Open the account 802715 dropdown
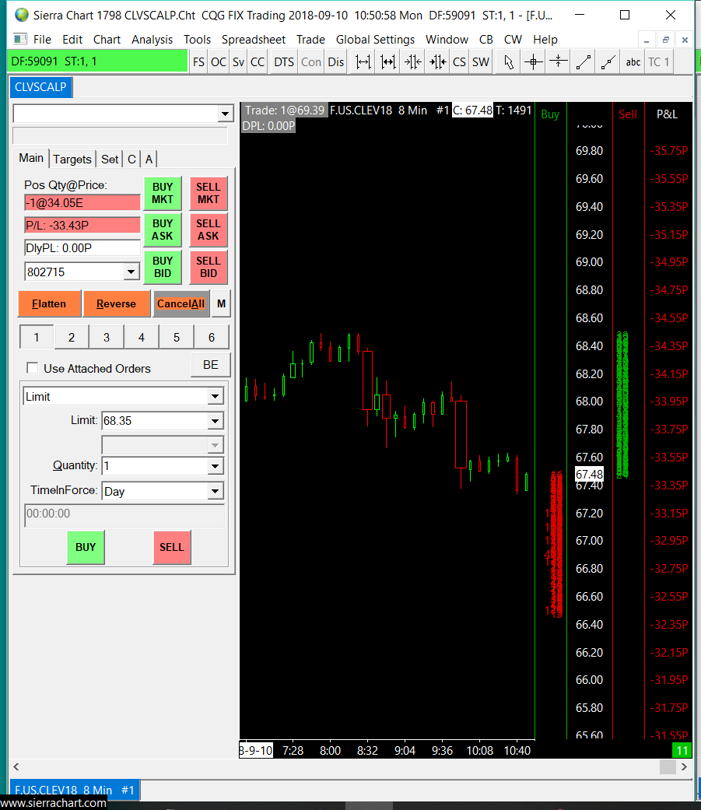The width and height of the screenshot is (701, 810). tap(131, 272)
